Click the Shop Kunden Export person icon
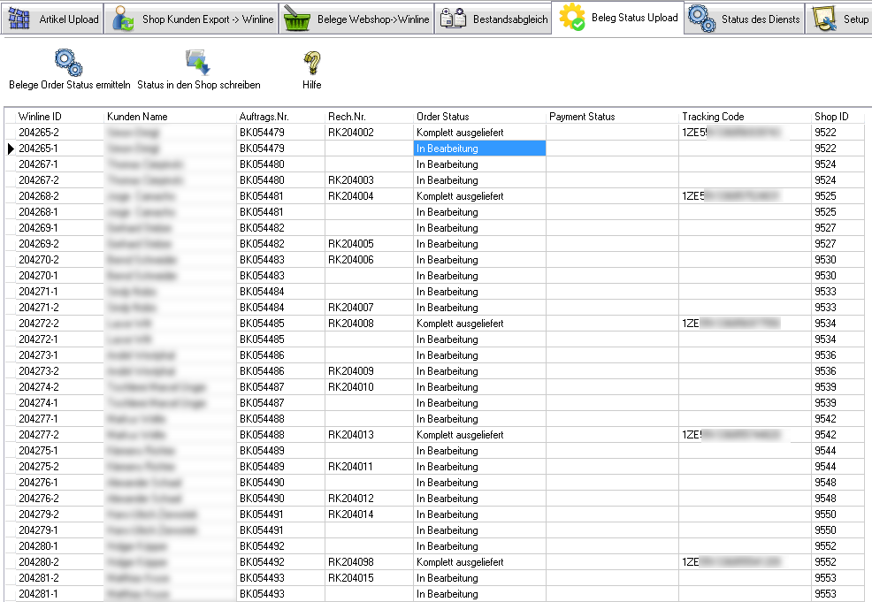Viewport: 872px width, 602px height. point(123,19)
